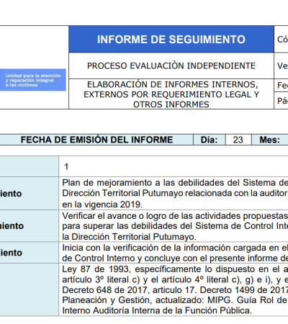Click the day value 23 field
288x324 pixels.
(238, 140)
